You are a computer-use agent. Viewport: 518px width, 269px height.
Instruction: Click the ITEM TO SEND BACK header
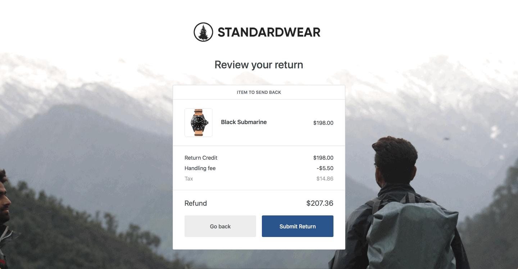259,92
